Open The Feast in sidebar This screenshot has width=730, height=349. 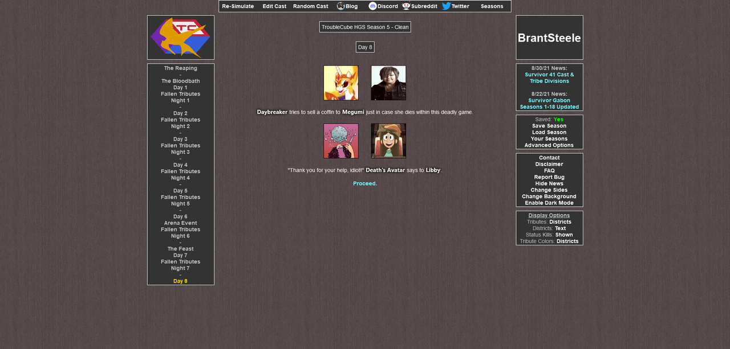click(180, 249)
